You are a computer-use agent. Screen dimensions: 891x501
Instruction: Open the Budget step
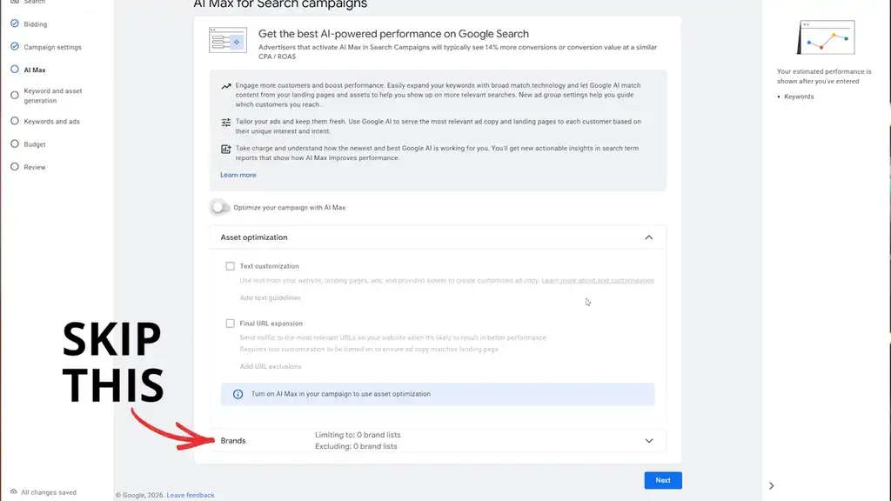(35, 144)
